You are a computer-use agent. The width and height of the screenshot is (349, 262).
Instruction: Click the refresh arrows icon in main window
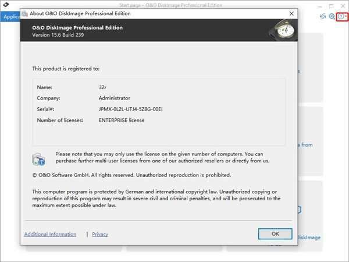pos(323,16)
